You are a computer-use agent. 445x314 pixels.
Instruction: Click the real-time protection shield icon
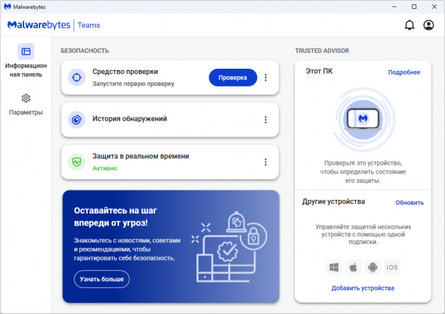tap(76, 161)
